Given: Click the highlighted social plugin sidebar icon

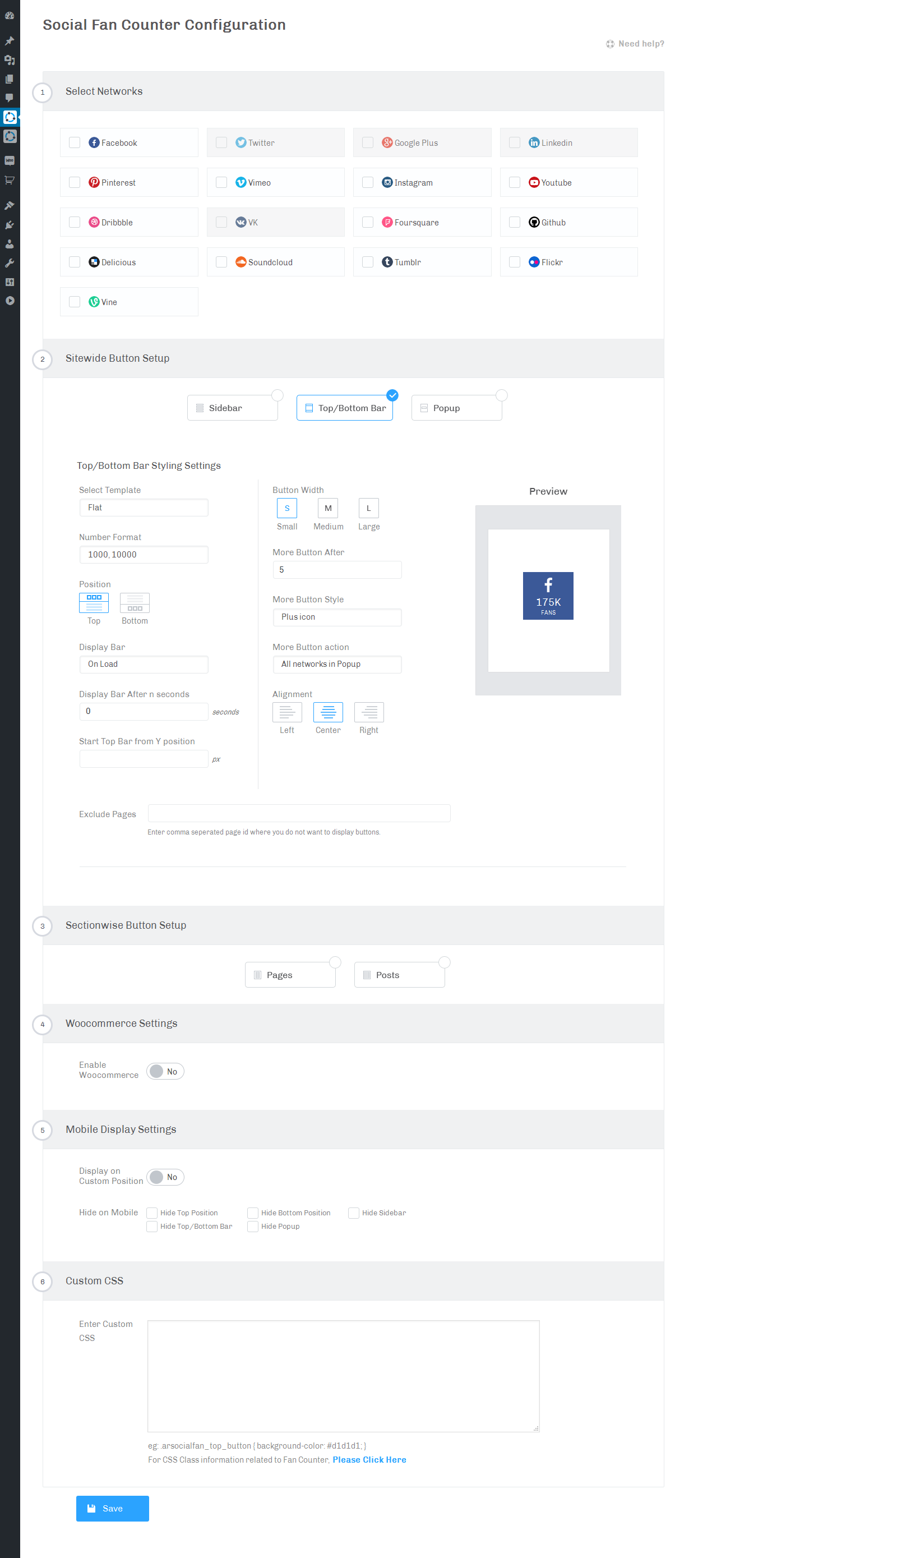Looking at the screenshot, I should tap(10, 117).
